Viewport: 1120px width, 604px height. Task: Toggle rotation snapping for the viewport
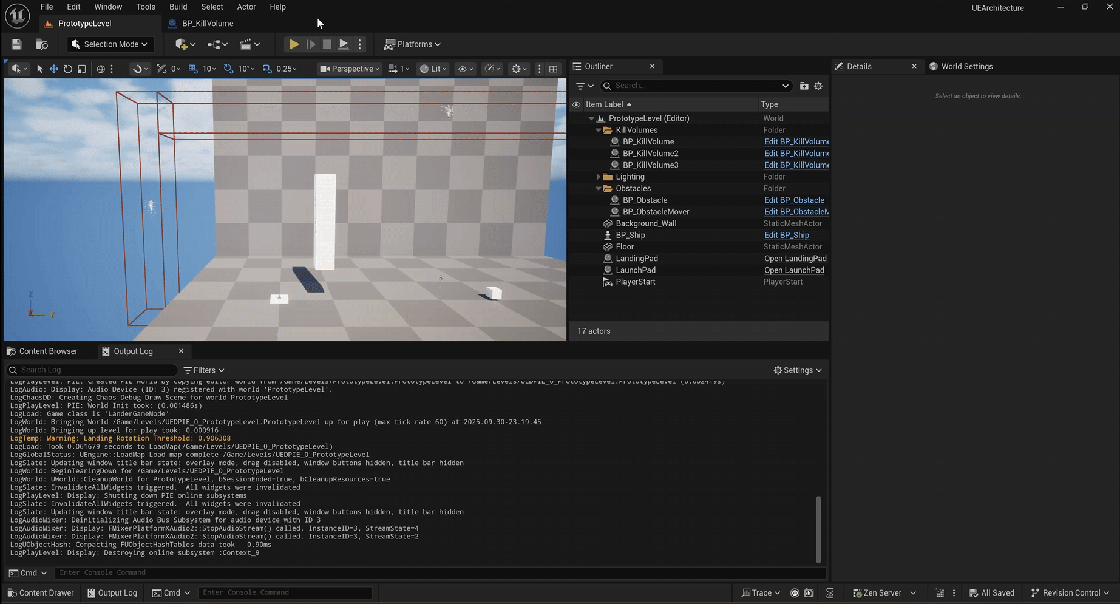click(x=229, y=69)
